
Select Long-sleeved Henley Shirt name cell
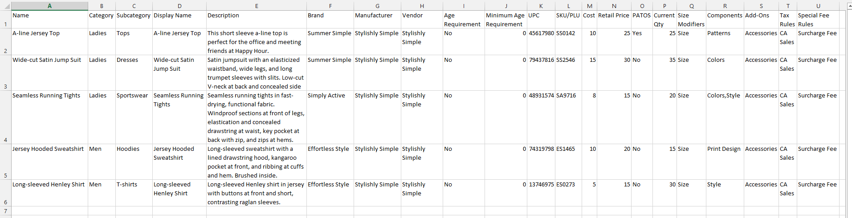[x=49, y=193]
